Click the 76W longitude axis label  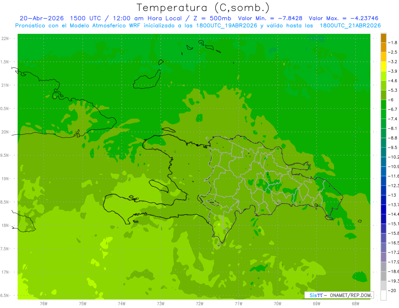click(x=44, y=304)
